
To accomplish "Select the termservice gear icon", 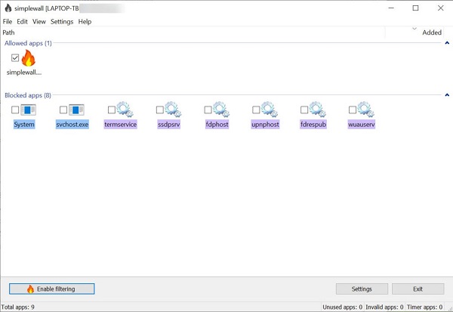I will click(125, 110).
